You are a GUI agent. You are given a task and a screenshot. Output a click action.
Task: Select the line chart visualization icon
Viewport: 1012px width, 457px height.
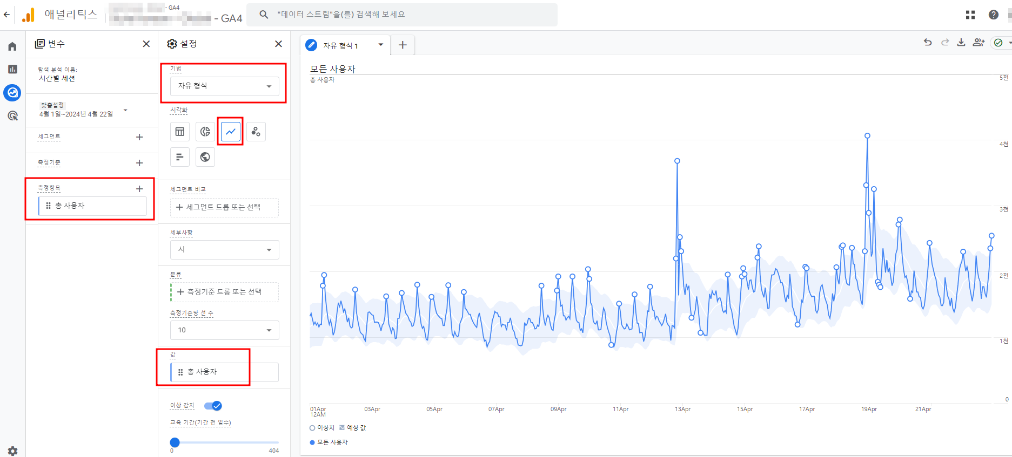231,132
